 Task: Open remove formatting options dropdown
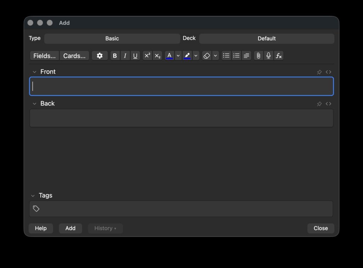point(215,56)
